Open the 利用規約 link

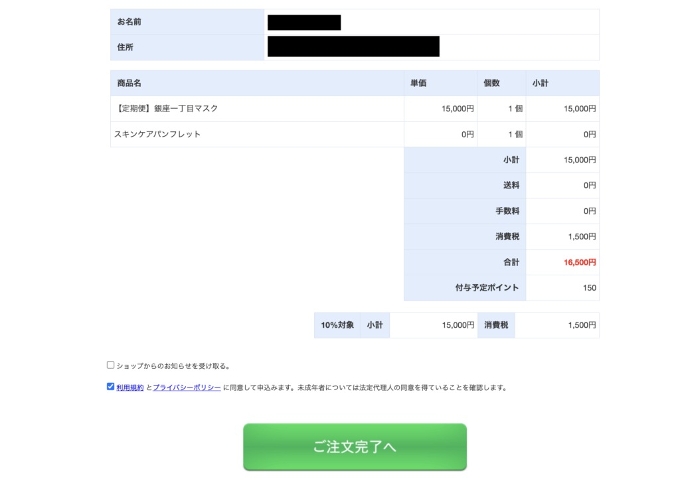tap(129, 387)
